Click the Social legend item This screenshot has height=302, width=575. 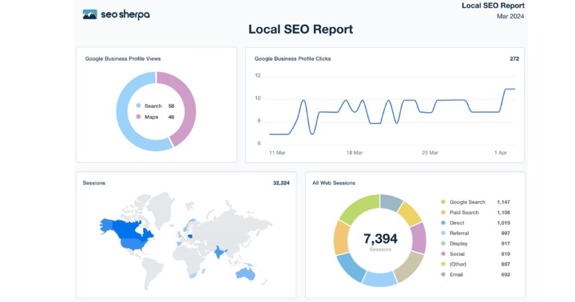(457, 254)
